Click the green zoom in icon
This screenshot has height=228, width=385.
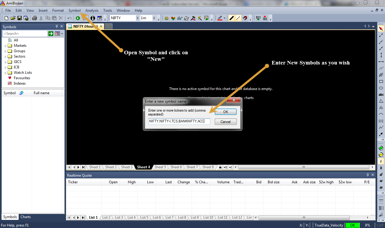381,148
